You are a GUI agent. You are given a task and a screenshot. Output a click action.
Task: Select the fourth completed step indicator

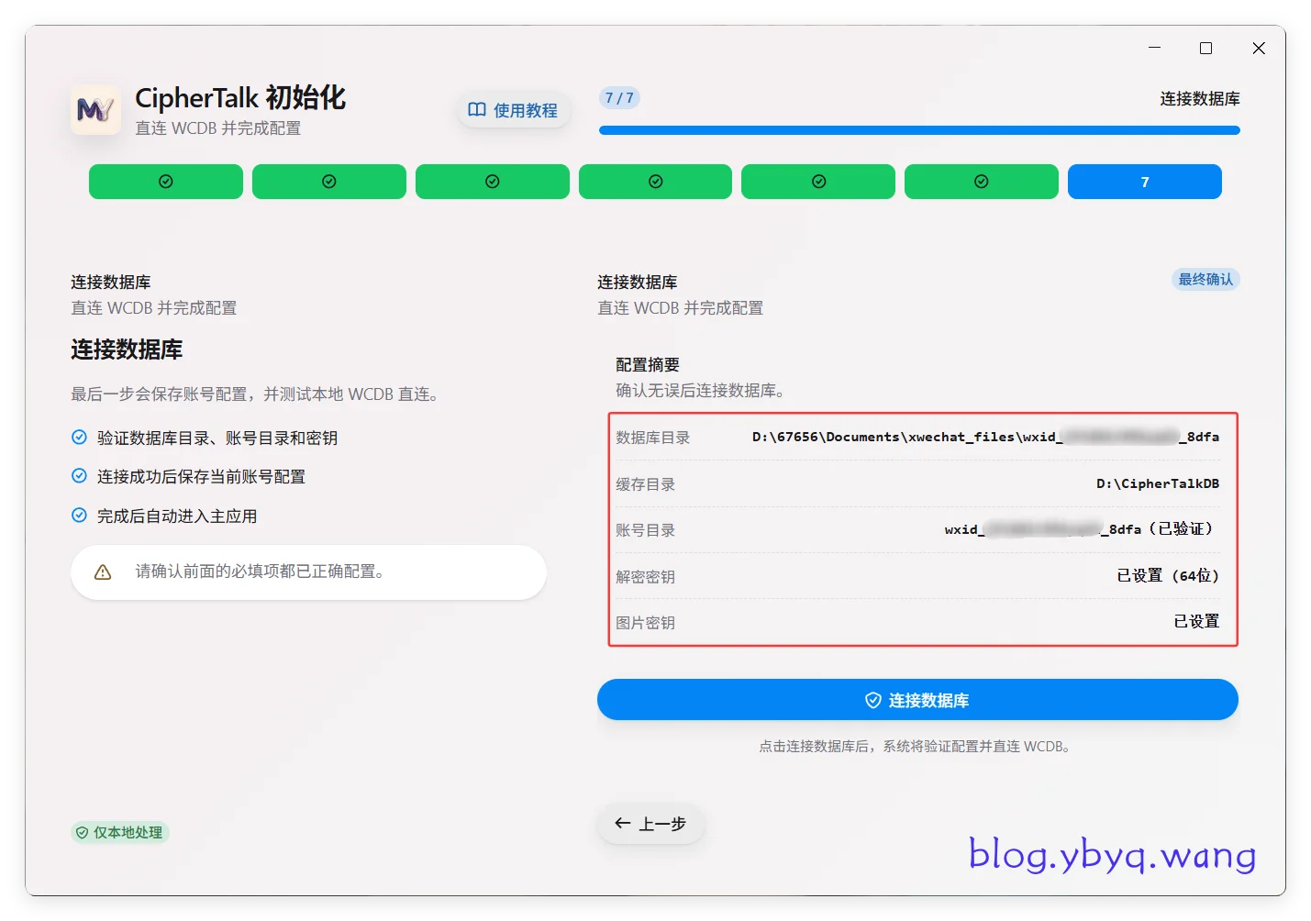pyautogui.click(x=655, y=182)
